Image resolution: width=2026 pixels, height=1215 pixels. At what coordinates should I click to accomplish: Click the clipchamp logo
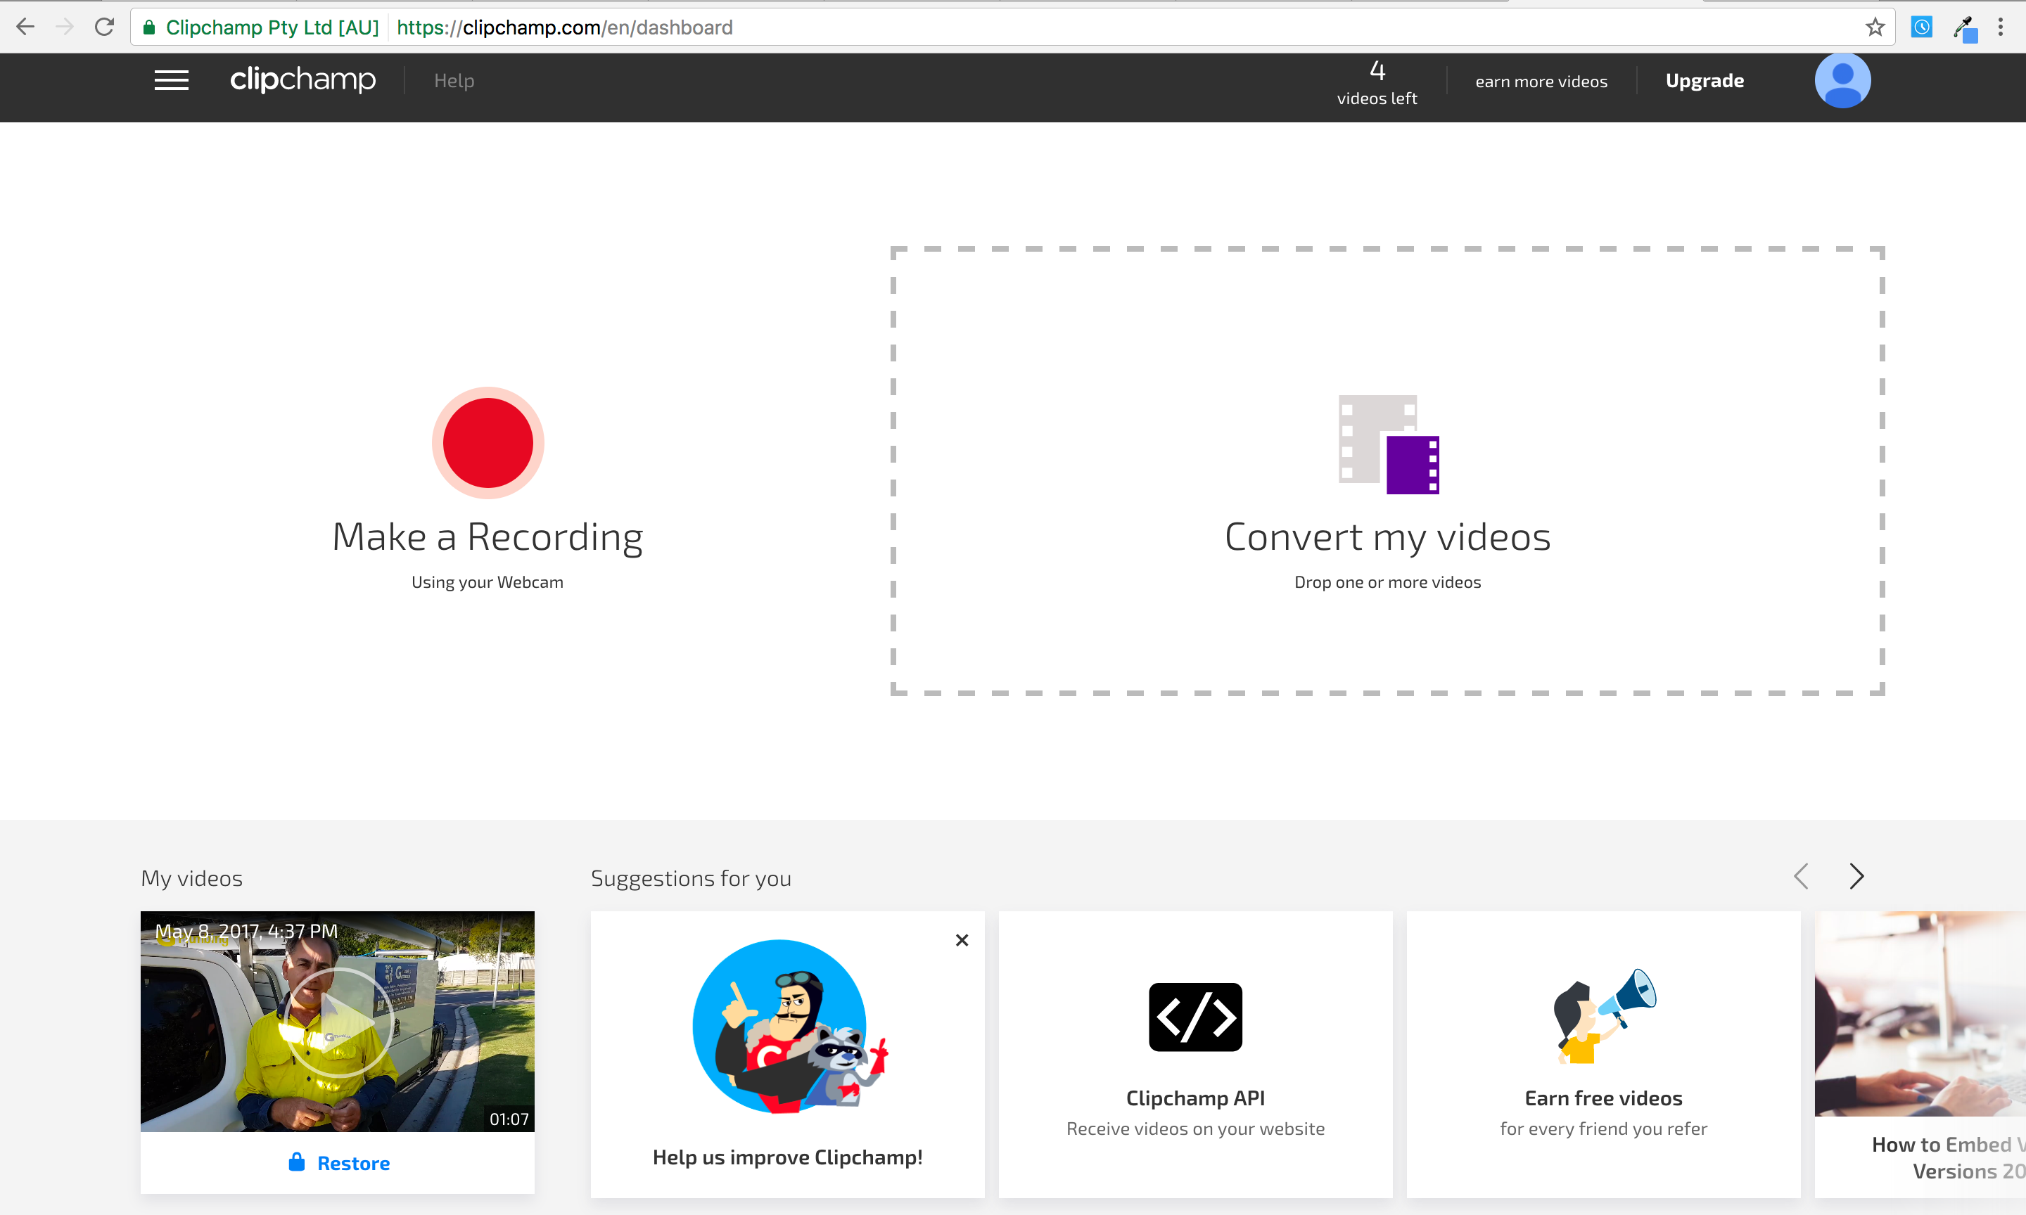click(x=302, y=79)
